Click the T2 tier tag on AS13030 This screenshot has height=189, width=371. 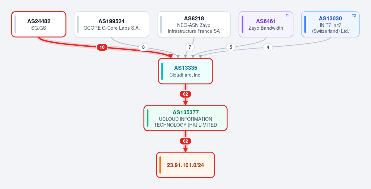coord(354,16)
